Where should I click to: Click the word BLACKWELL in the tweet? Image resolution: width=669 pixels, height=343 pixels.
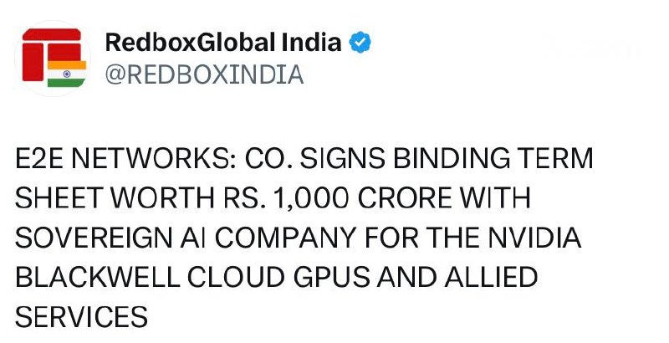click(x=98, y=277)
